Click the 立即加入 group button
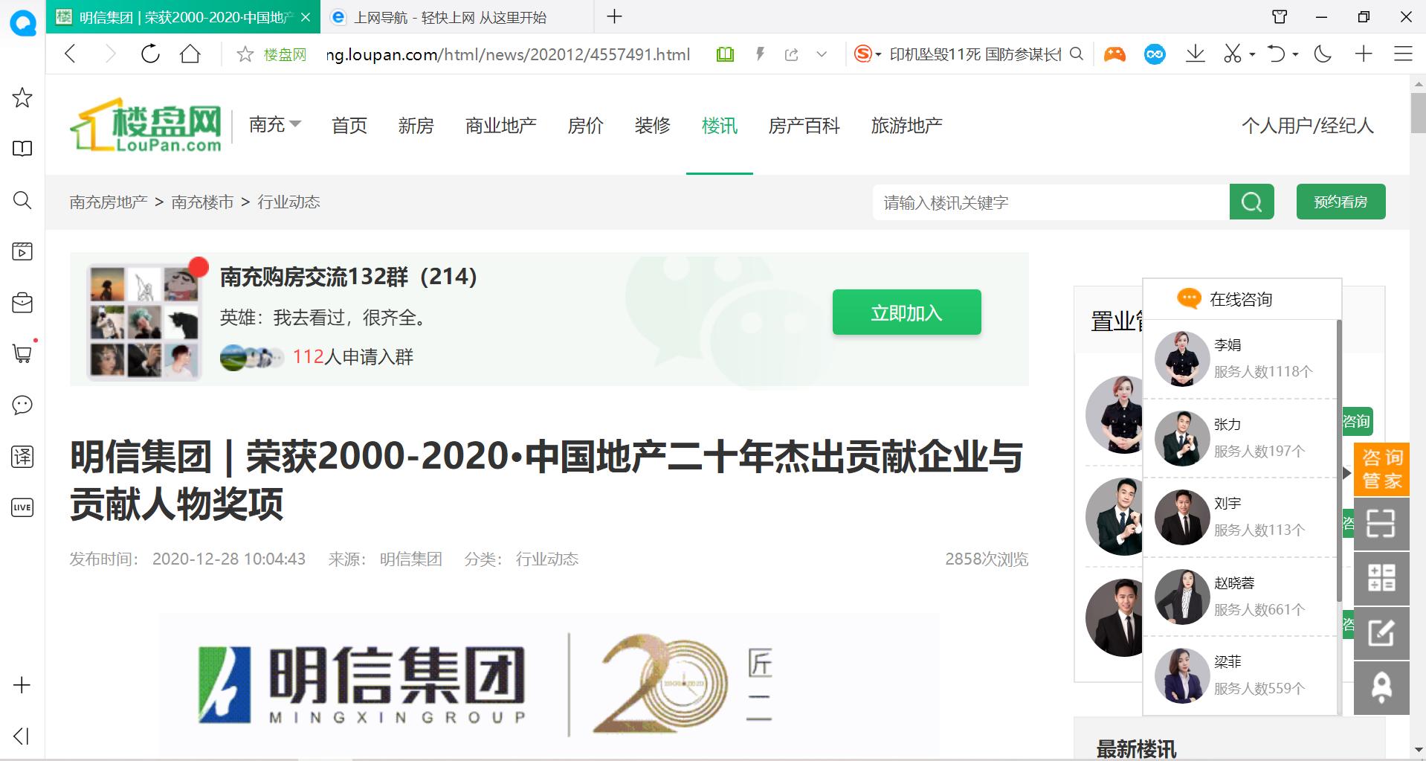Viewport: 1426px width, 761px height. [907, 312]
